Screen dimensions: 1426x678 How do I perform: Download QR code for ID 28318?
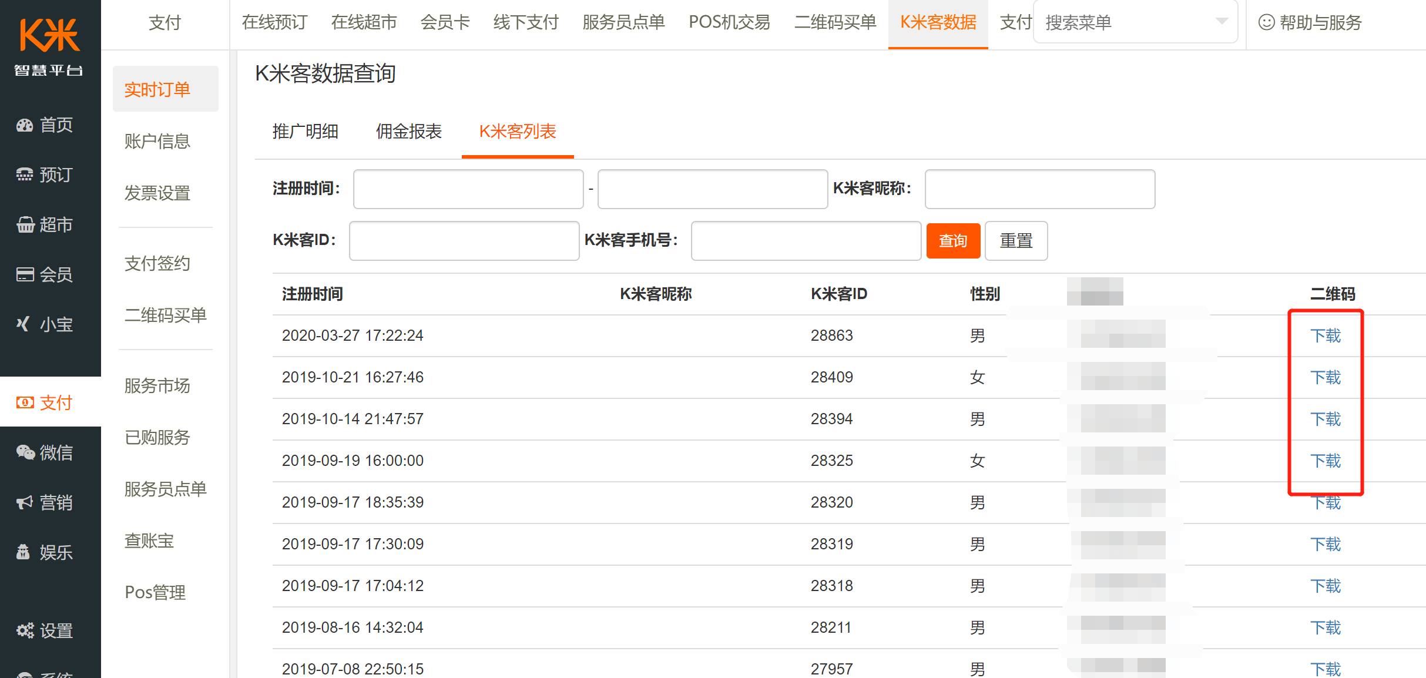(x=1326, y=586)
